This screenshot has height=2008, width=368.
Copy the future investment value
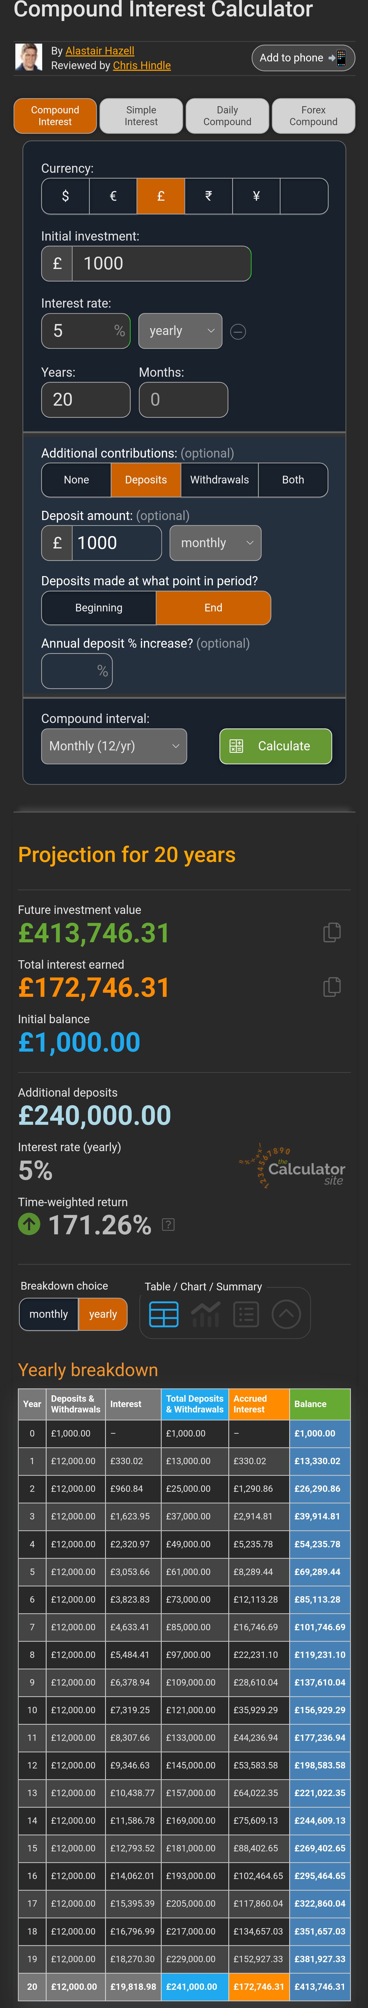[x=331, y=932]
